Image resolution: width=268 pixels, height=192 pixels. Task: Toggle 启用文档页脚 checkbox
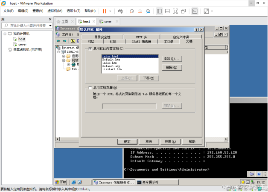click(x=90, y=88)
